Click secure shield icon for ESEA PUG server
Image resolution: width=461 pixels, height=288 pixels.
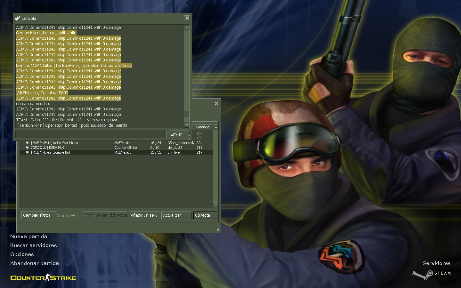[x=28, y=148]
